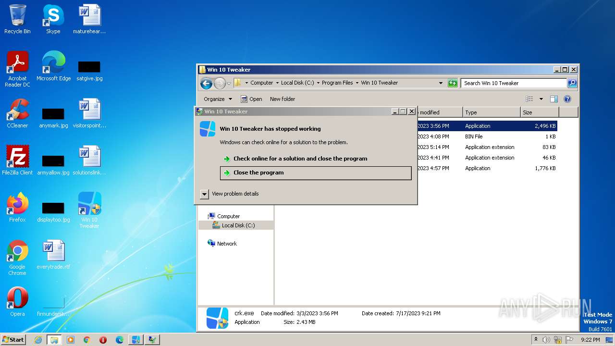
Task: Click the Search Win 10 Tweaker field
Action: point(514,83)
